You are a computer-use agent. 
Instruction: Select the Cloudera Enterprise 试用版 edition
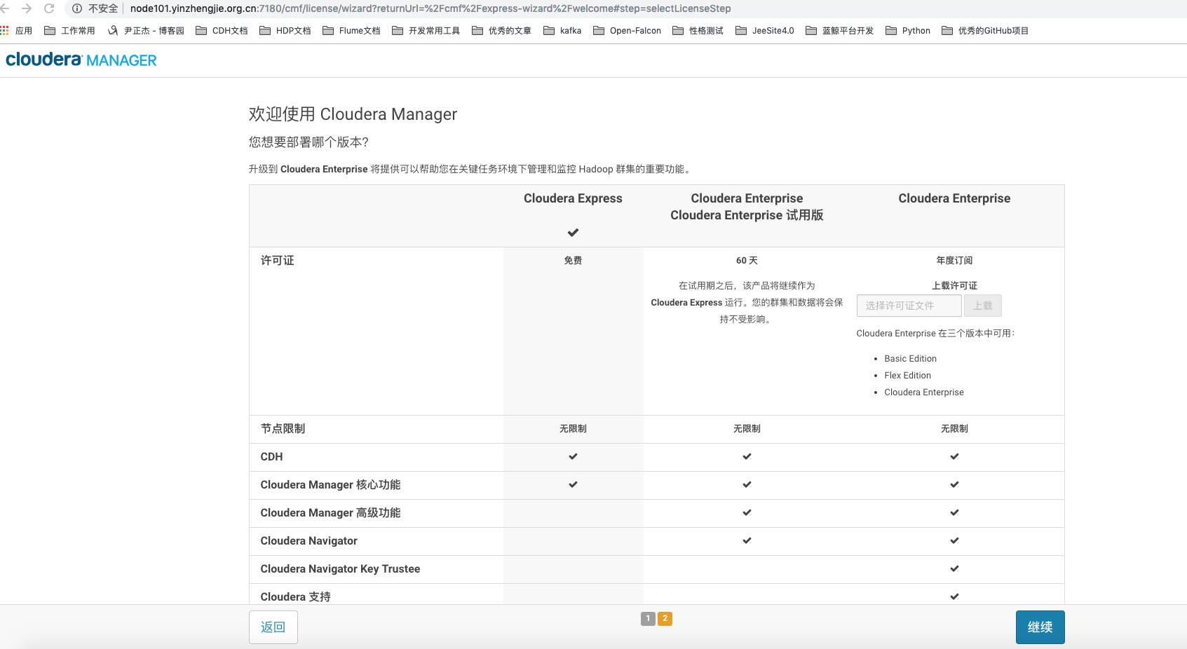coord(747,215)
